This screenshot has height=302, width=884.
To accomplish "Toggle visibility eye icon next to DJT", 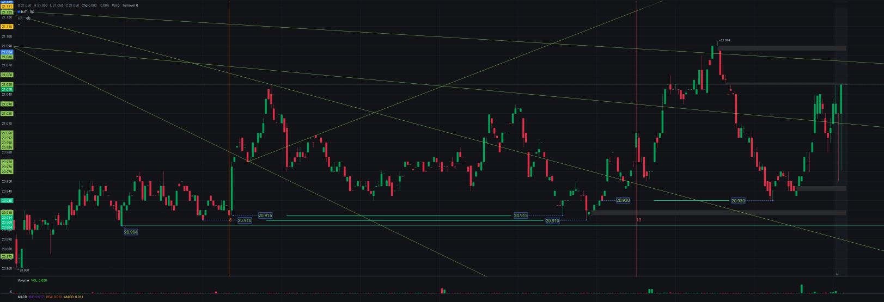I will pos(32,11).
